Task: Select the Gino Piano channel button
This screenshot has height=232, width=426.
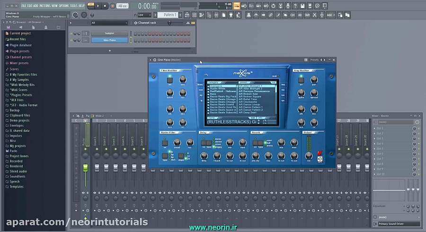Action: [109, 40]
